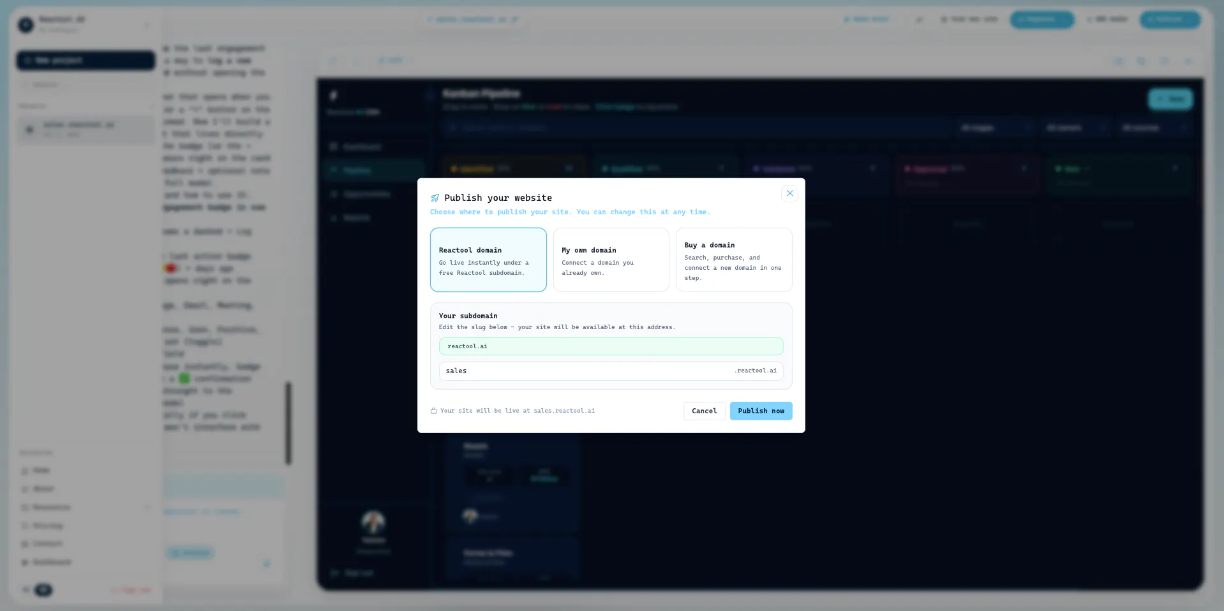The height and width of the screenshot is (611, 1224).
Task: Click the 'Publish your website' heading
Action: (x=498, y=198)
